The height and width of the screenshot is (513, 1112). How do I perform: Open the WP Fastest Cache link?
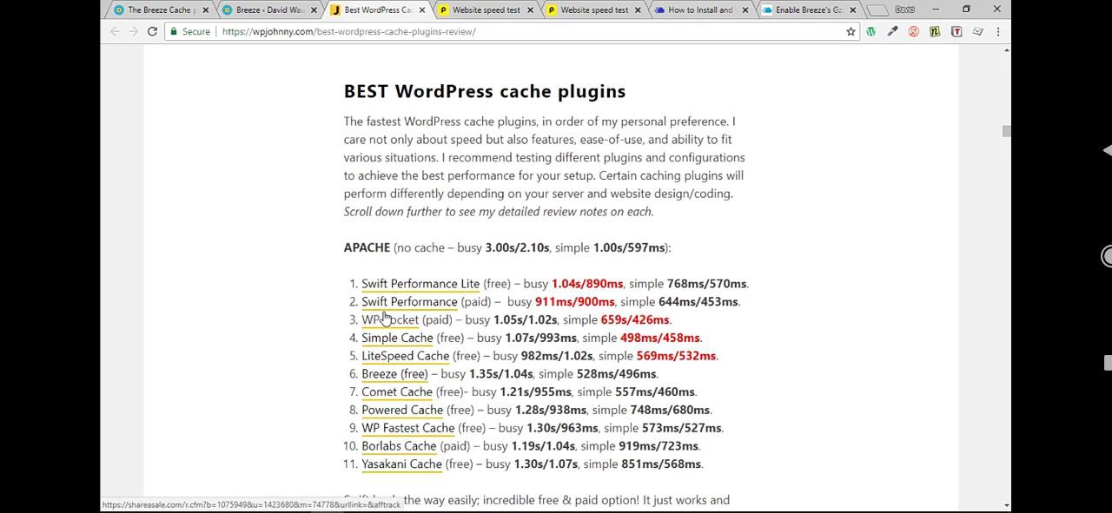click(408, 428)
